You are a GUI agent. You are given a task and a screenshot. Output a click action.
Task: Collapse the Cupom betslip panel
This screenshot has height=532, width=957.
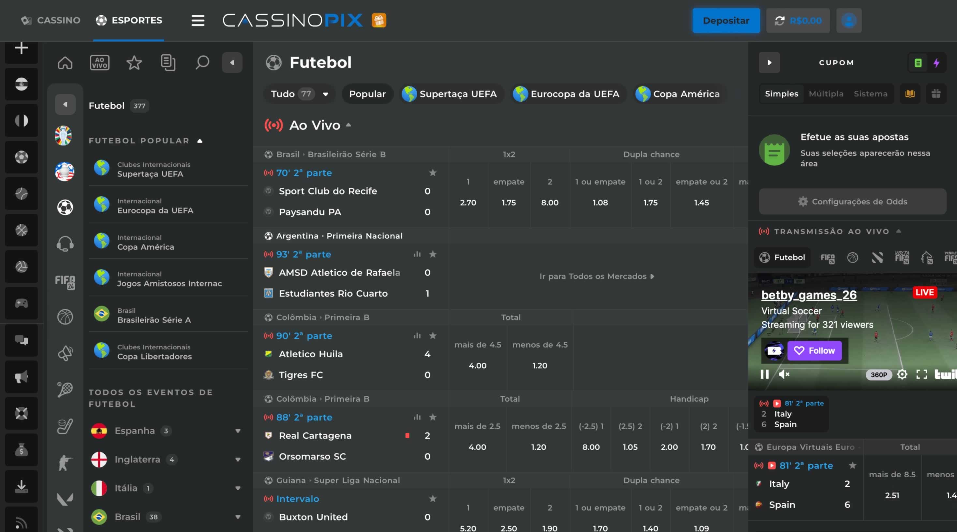[769, 62]
